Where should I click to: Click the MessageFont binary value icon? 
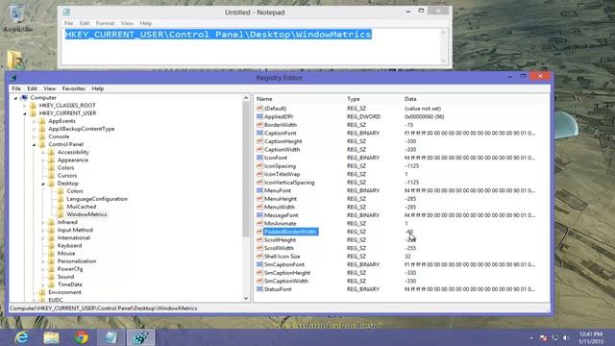point(259,215)
